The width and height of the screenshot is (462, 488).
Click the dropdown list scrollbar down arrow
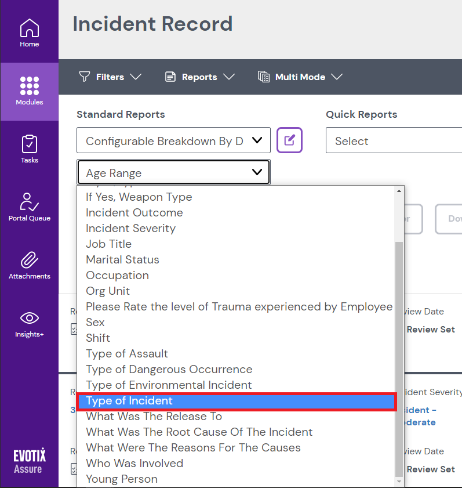pos(399,481)
